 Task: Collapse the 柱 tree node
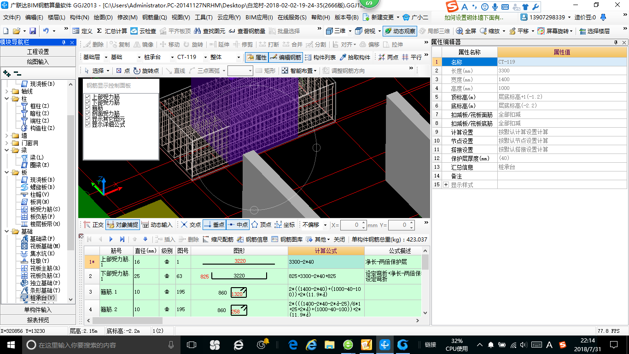[x=6, y=99]
